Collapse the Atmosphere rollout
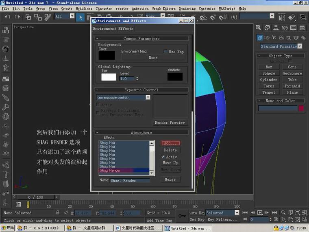This screenshot has width=309, height=232. (x=141, y=132)
